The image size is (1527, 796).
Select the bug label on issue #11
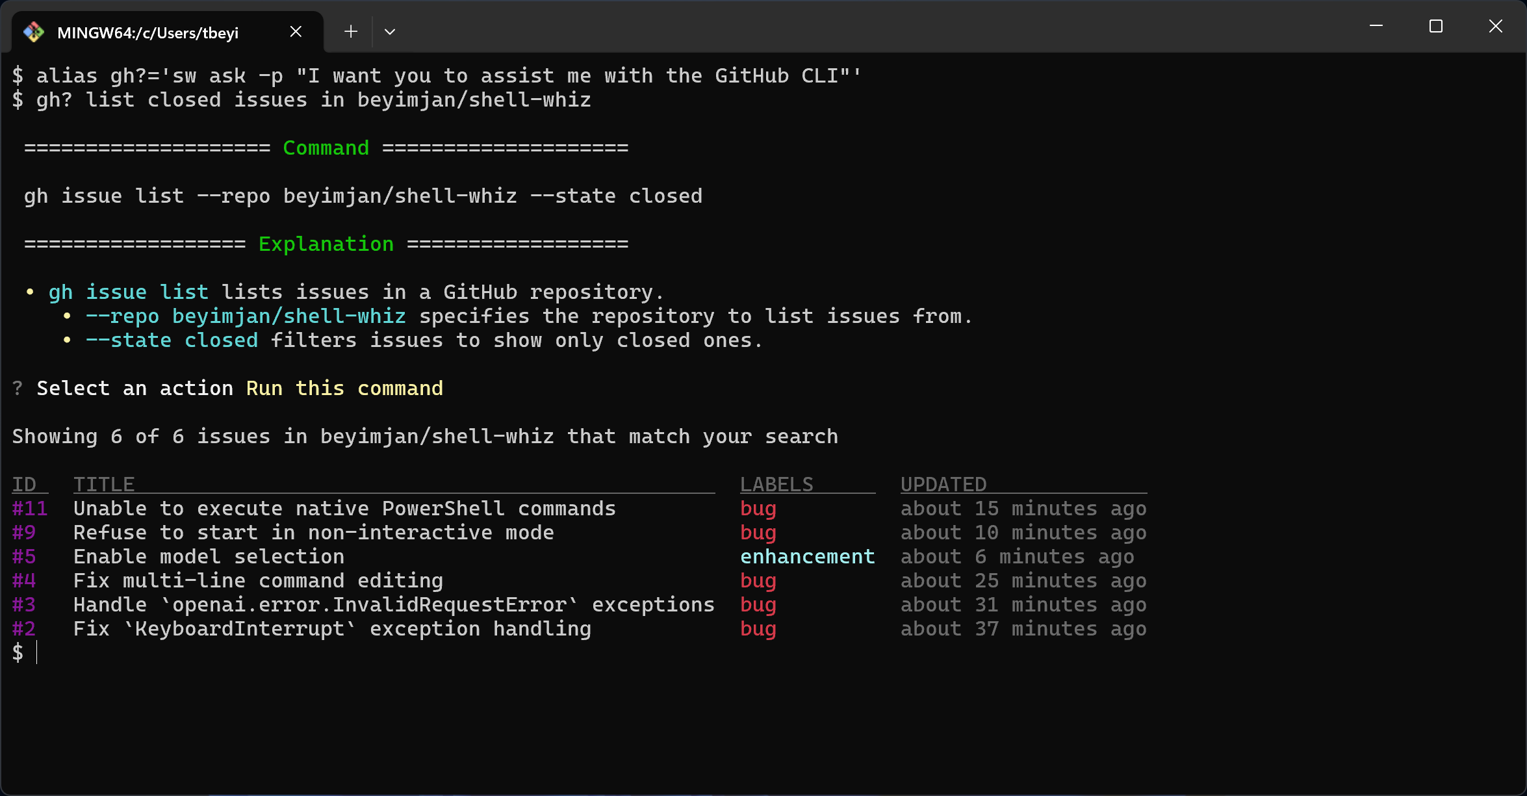pyautogui.click(x=758, y=508)
